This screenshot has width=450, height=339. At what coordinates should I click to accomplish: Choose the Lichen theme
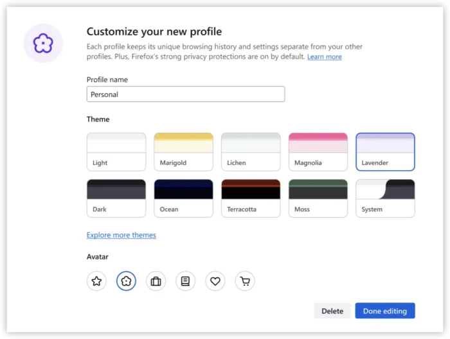click(x=251, y=152)
